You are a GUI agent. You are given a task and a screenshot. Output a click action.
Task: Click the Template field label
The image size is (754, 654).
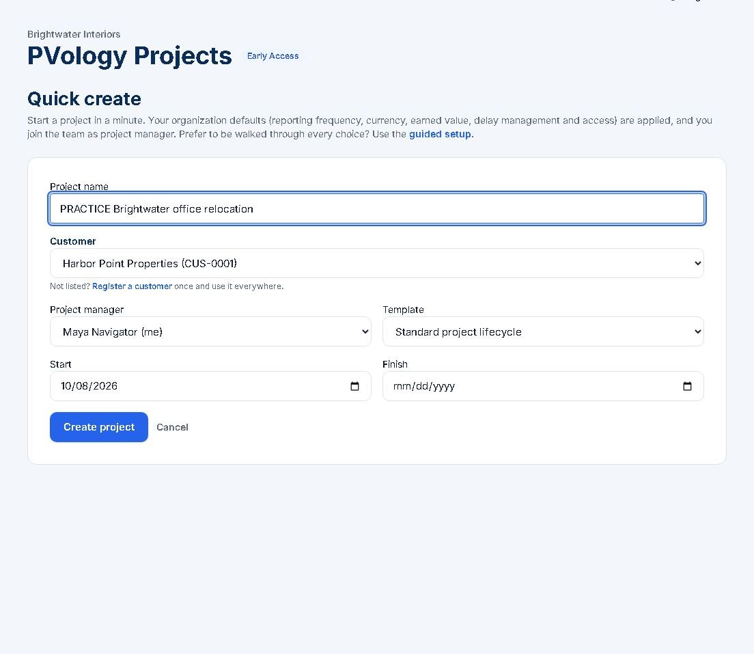403,310
